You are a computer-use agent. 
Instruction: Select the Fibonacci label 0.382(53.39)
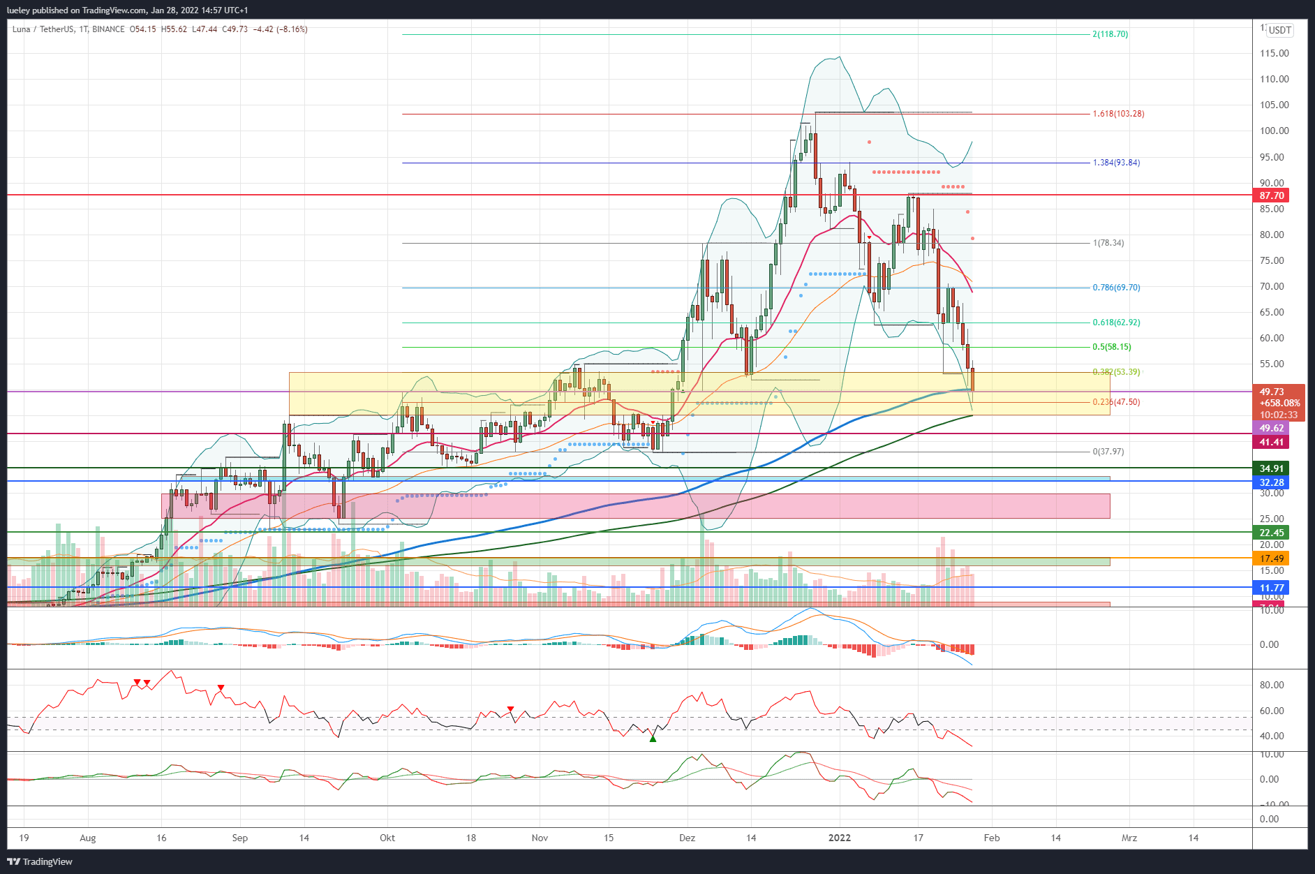coord(1116,372)
